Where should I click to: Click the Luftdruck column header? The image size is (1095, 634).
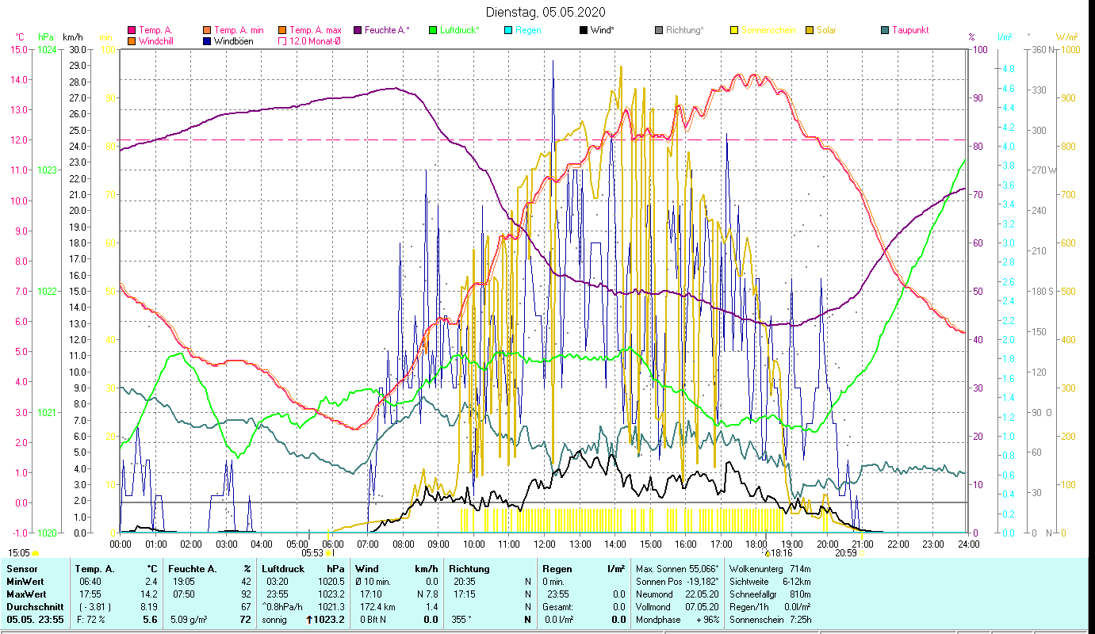pos(283,569)
